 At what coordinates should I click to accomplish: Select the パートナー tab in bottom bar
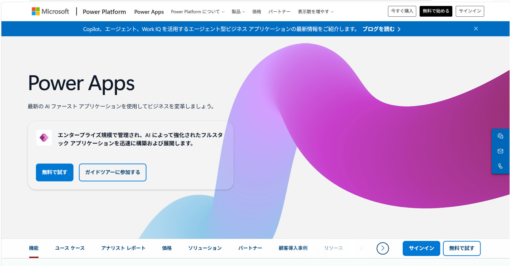pyautogui.click(x=250, y=248)
